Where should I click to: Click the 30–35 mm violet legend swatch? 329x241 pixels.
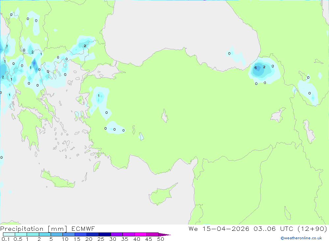117,234
